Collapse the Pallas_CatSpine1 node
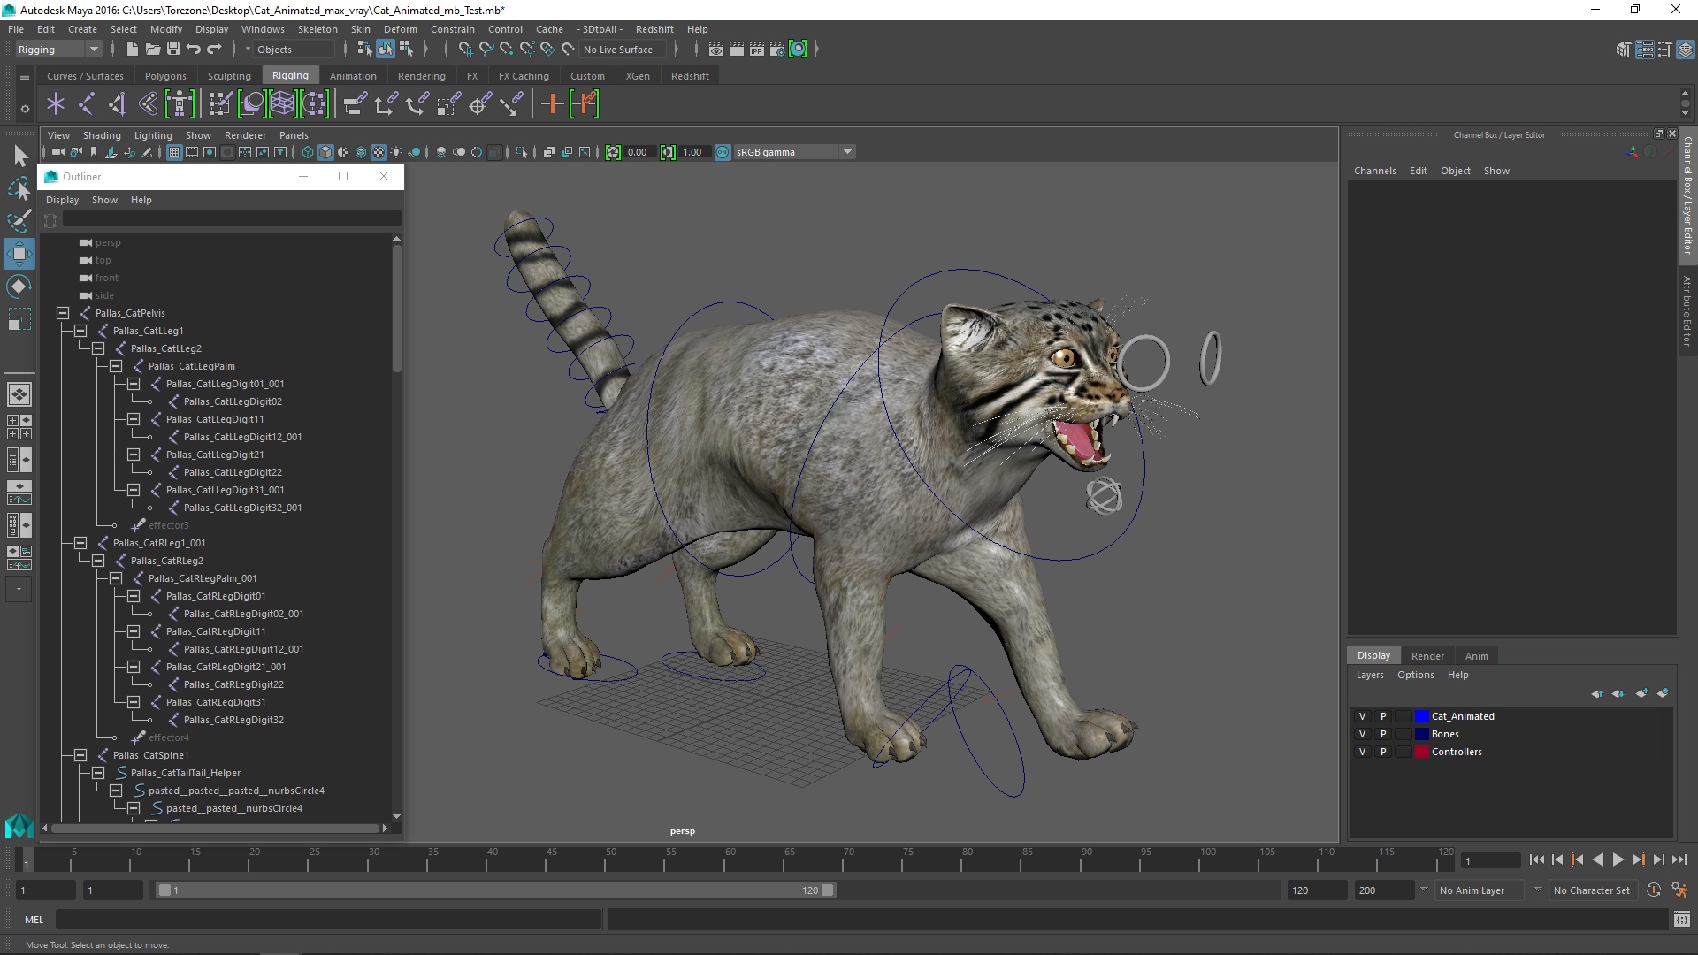 80,755
